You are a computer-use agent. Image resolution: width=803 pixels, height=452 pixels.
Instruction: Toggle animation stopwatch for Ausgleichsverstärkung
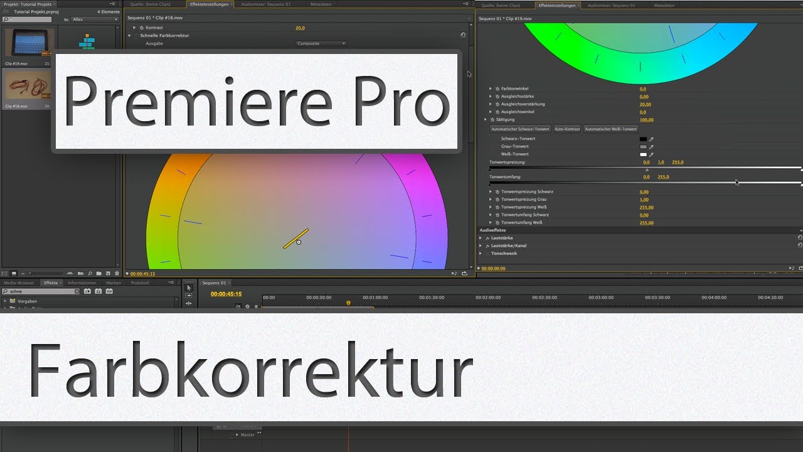tap(497, 104)
